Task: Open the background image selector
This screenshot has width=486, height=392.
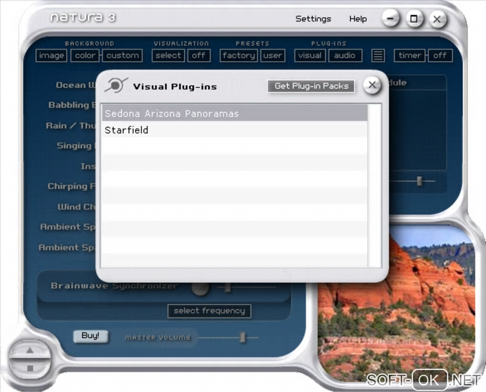Action: [x=51, y=55]
